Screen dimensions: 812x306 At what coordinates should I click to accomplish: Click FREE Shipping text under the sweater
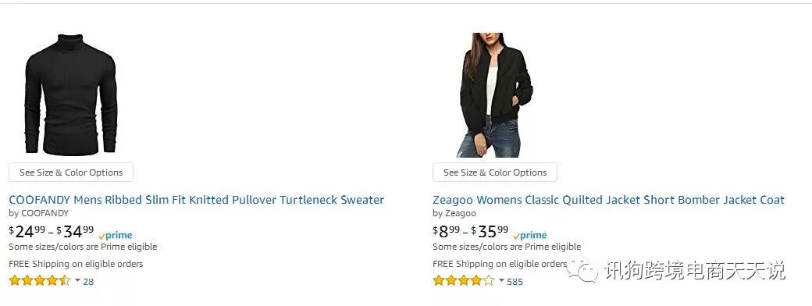coord(76,264)
